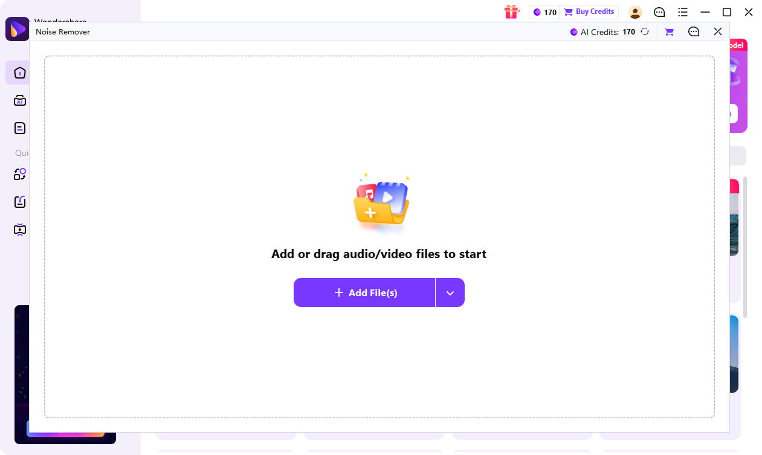Screen dimensions: 762x455
Task: Open the purple cart icon in Noise Remover
Action: (669, 32)
